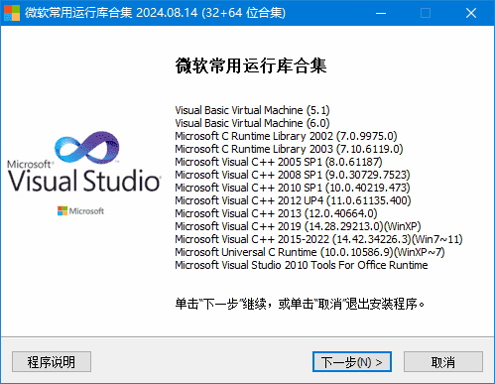Viewport: 495px width, 384px height.
Task: Click Visual C++ 2015-2022 (Win7~11) entry
Action: click(x=318, y=239)
